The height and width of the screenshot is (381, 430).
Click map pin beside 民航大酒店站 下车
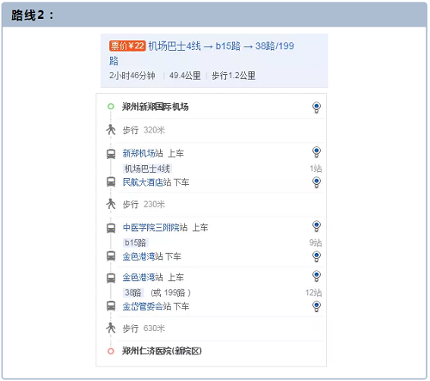[x=316, y=182]
